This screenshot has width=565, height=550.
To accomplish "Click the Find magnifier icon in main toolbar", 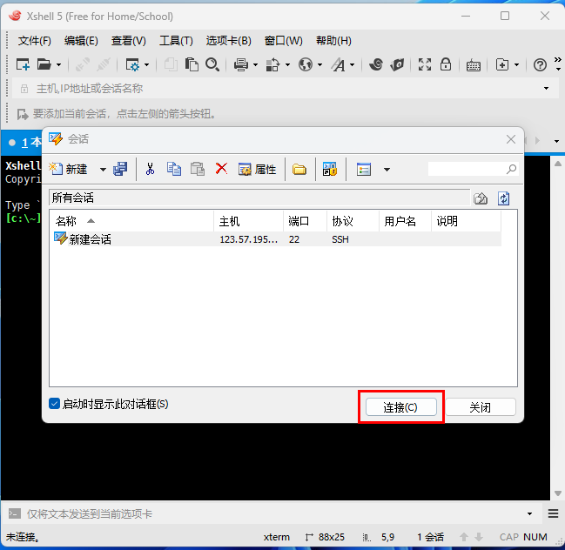I will pyautogui.click(x=212, y=64).
